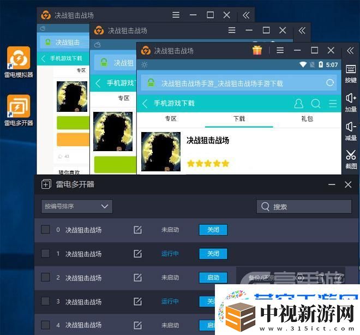Click the rename edit icon for instance 2
This screenshot has height=335, width=360.
coord(137,277)
